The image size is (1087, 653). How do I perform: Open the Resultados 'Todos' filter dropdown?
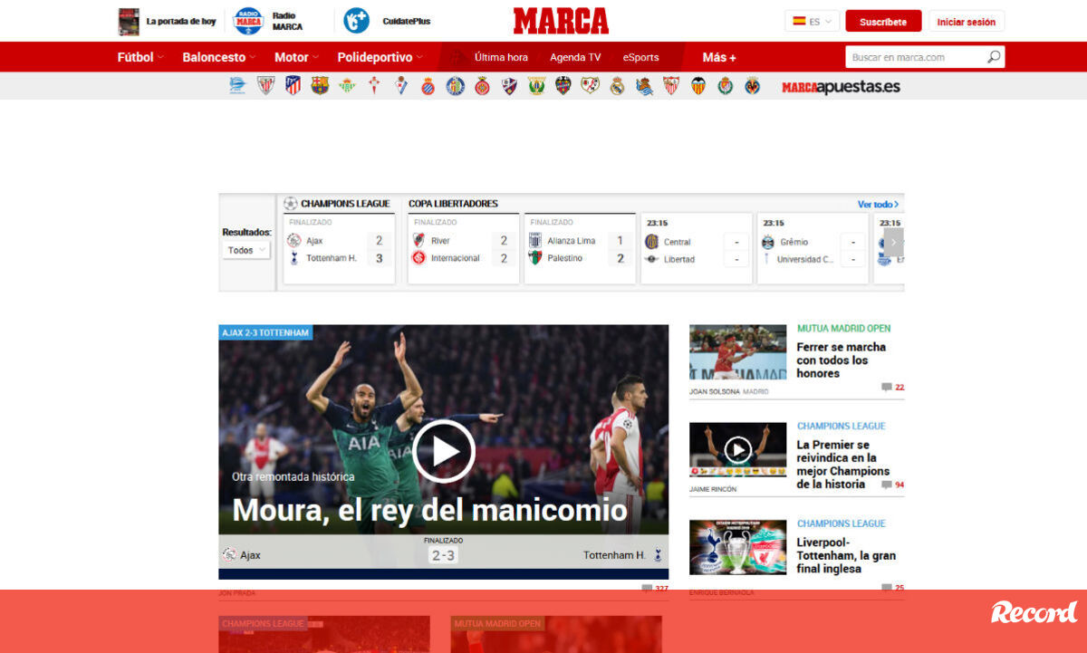pos(246,250)
